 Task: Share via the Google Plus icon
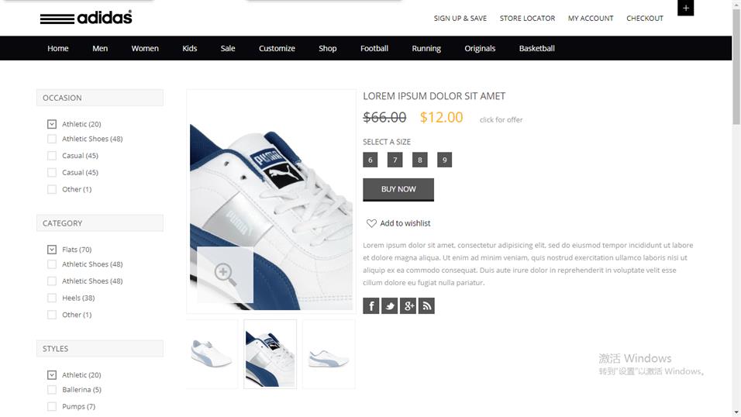click(x=408, y=306)
